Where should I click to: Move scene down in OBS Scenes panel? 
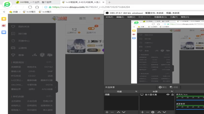[124, 112]
